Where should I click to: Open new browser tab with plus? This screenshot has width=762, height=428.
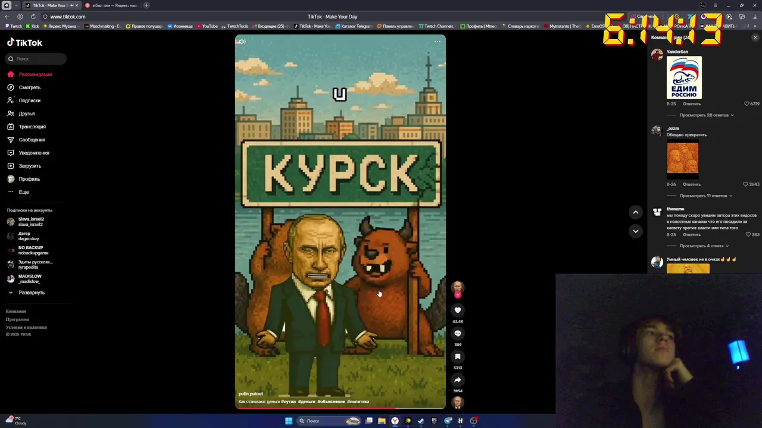[x=146, y=5]
